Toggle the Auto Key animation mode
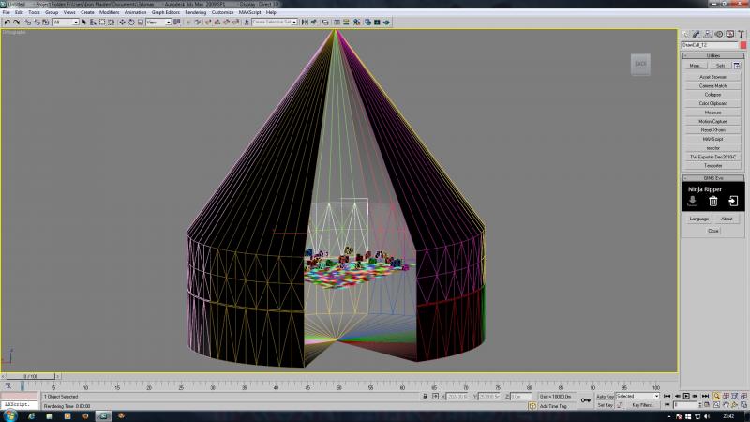This screenshot has width=750, height=422. click(605, 397)
